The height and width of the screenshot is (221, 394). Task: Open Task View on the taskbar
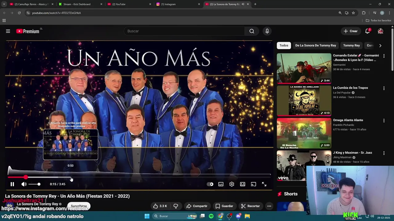click(202, 216)
